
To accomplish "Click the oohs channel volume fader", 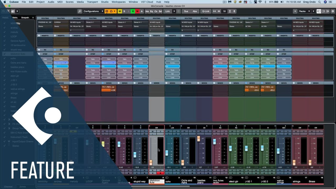I will 167,153.
